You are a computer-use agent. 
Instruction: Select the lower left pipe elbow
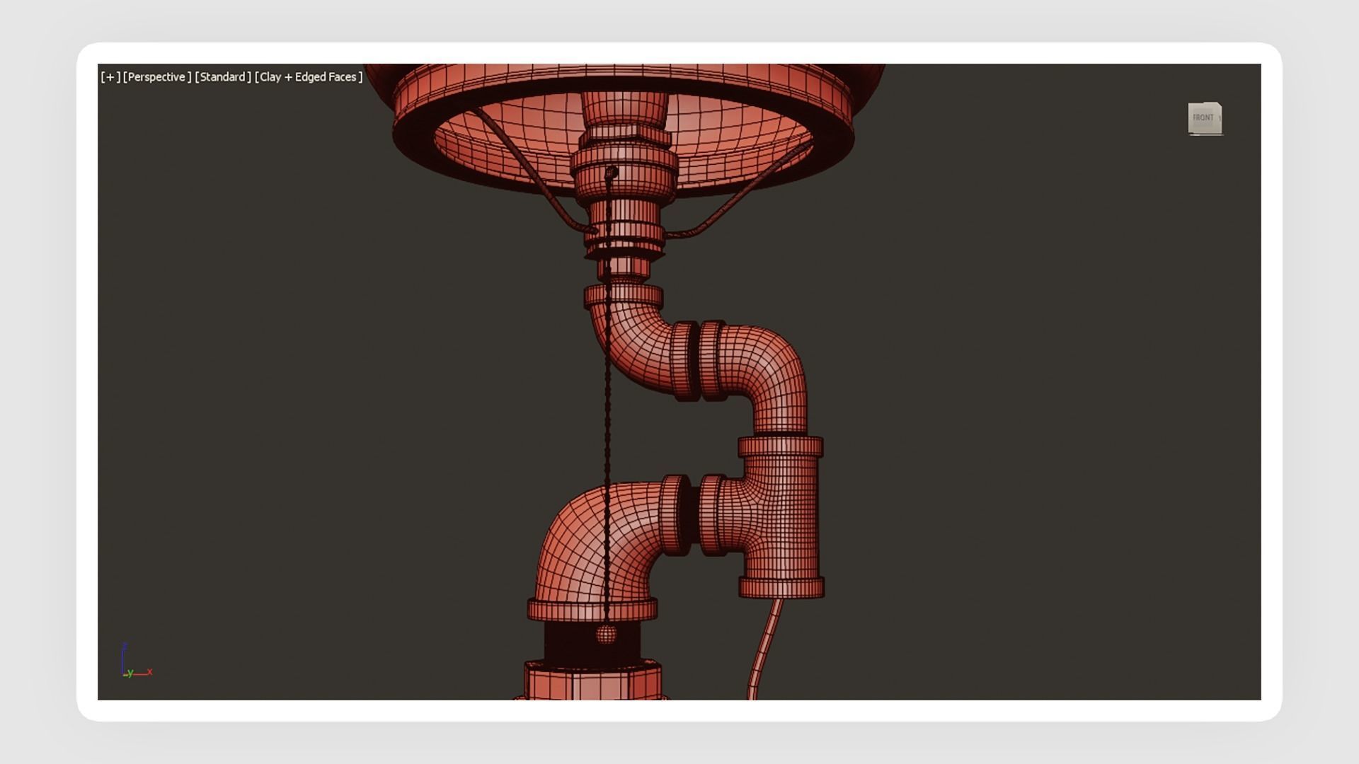coord(577,545)
